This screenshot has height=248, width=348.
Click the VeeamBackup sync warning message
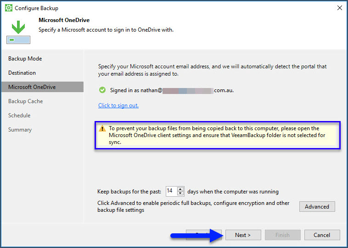click(218, 135)
